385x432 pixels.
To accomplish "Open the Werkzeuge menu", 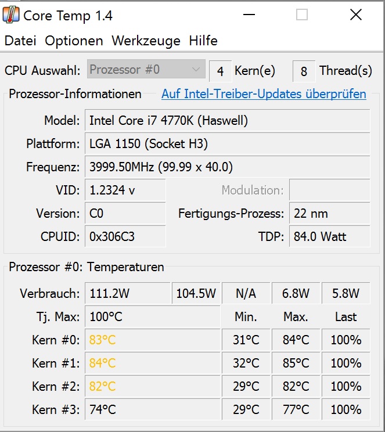I will tap(146, 41).
